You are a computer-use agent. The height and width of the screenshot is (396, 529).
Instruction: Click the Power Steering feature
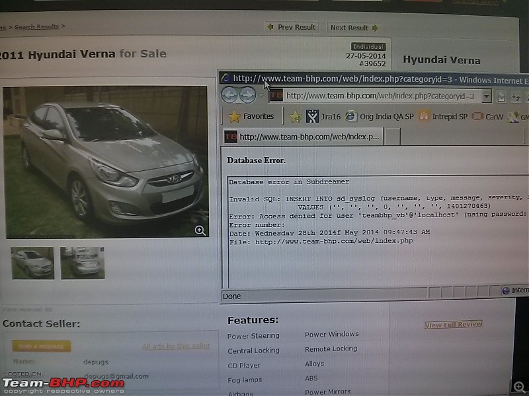(x=253, y=336)
